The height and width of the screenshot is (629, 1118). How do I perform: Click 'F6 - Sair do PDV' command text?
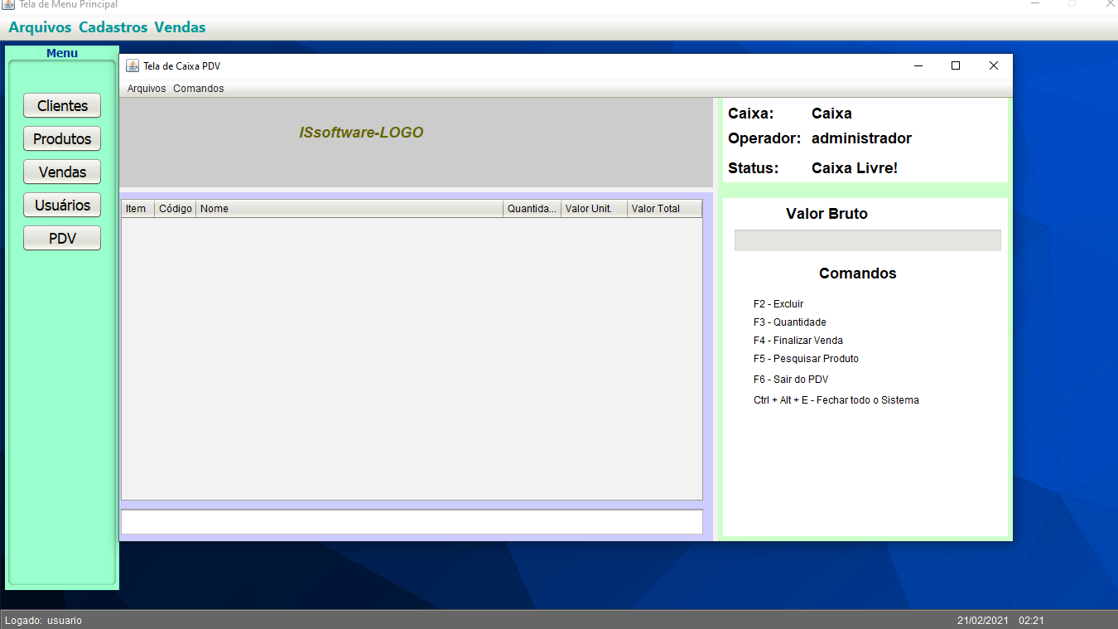pyautogui.click(x=791, y=380)
